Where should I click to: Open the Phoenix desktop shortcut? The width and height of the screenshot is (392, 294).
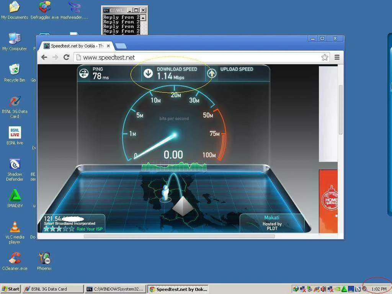[44, 261]
